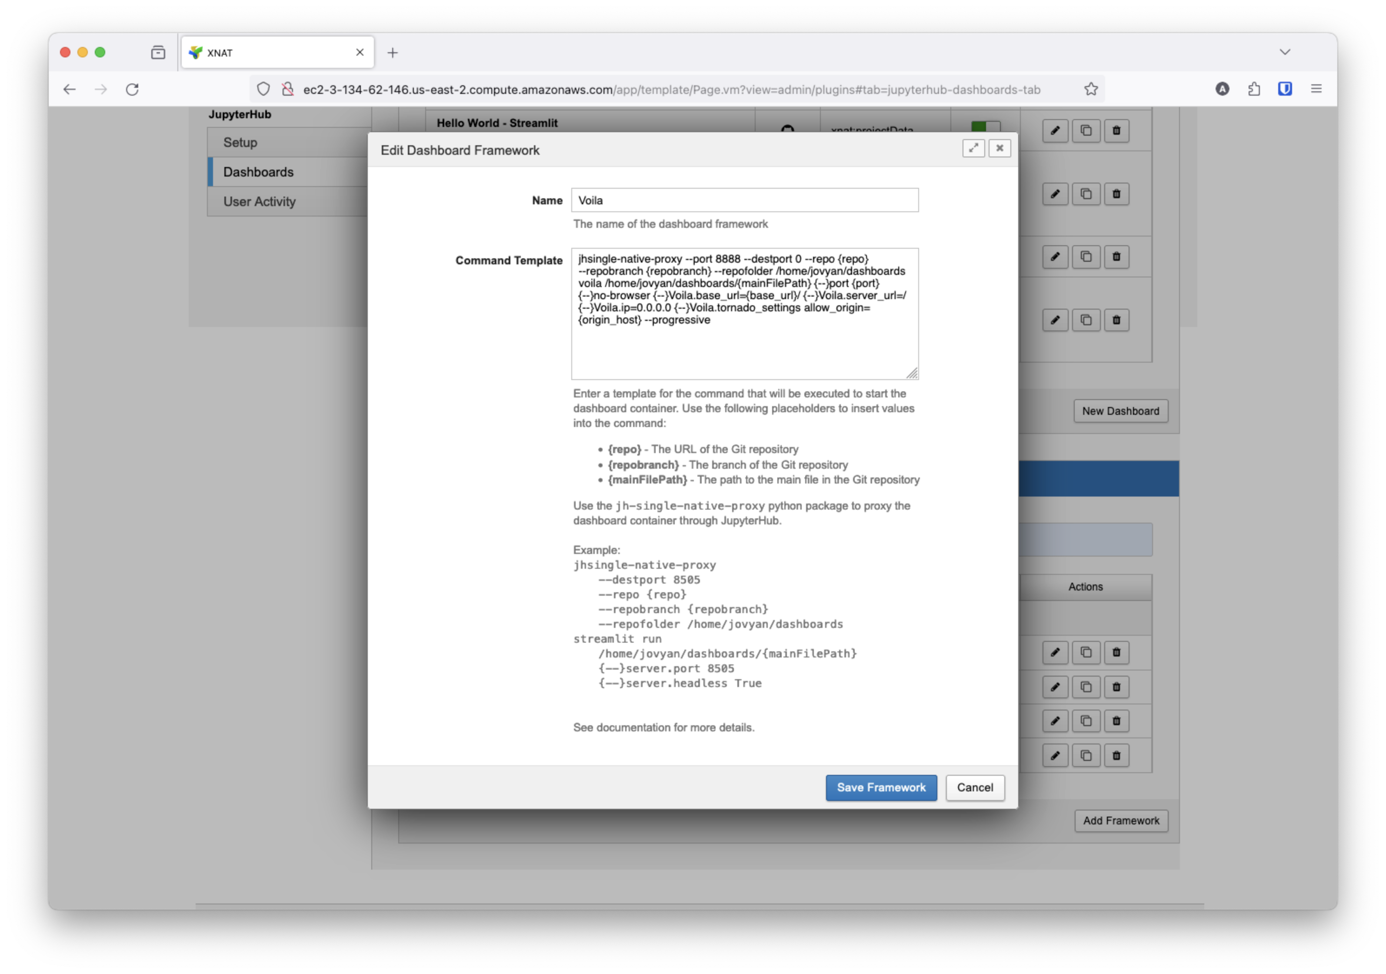Image resolution: width=1386 pixels, height=974 pixels.
Task: Click the Cancel button
Action: click(x=974, y=787)
